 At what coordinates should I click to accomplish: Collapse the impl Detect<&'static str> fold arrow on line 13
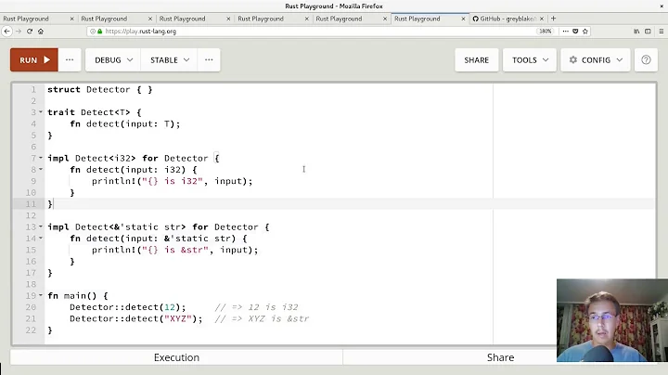click(x=41, y=226)
